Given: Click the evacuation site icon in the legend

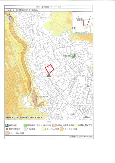Looking at the screenshot, I should click(x=7, y=126).
